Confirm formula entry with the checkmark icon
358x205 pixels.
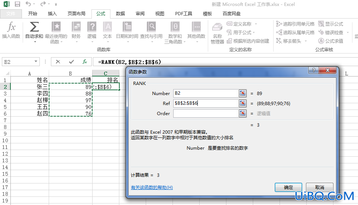[71, 62]
